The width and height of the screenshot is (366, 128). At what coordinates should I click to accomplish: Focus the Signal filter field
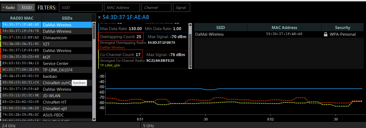pos(182,8)
